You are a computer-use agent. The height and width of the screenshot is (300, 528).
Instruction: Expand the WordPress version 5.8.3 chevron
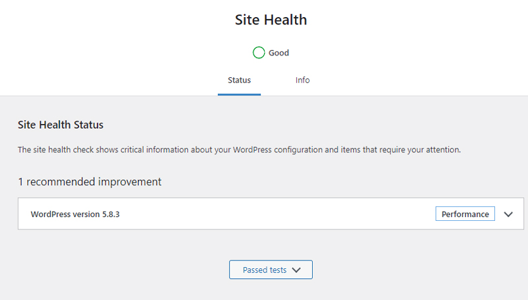click(x=508, y=214)
